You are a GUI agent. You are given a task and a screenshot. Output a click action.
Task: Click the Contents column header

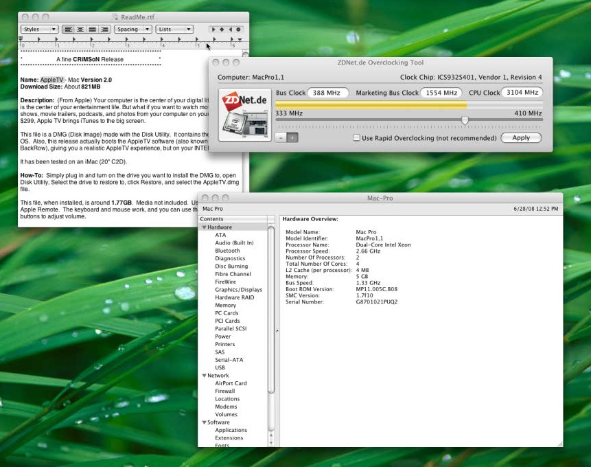(x=233, y=219)
